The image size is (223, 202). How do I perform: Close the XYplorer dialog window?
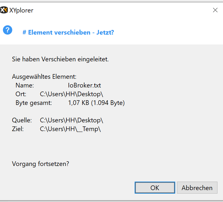click(x=215, y=10)
